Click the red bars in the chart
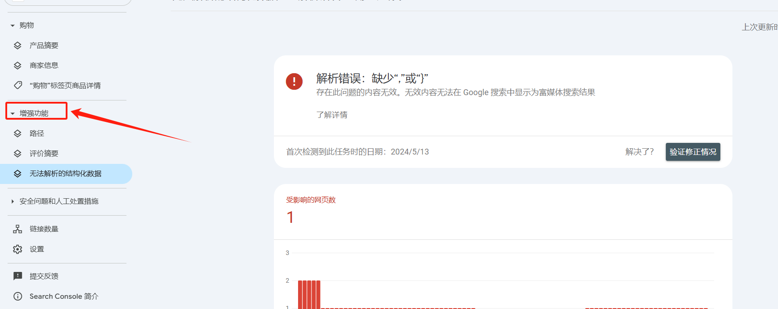 (x=309, y=294)
